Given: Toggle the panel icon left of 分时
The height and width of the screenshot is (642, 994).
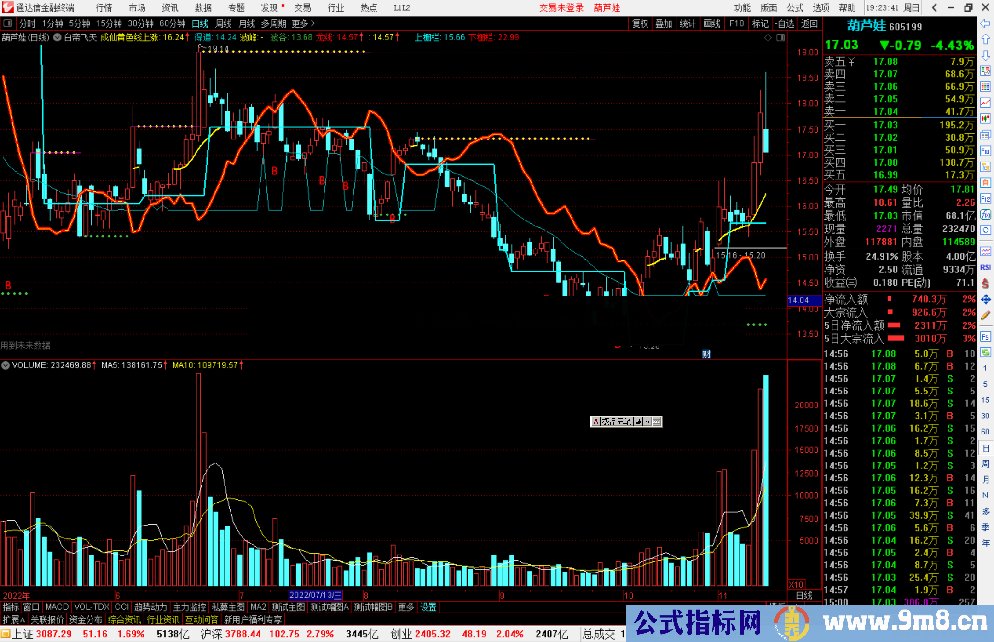Looking at the screenshot, I should point(7,23).
